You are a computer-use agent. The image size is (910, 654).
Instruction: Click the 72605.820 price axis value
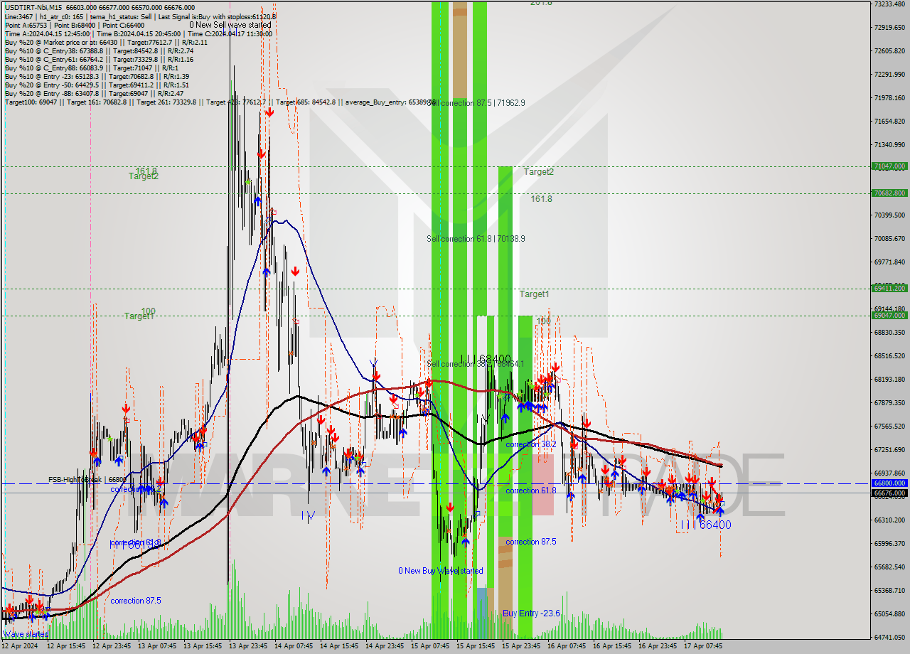[x=889, y=51]
